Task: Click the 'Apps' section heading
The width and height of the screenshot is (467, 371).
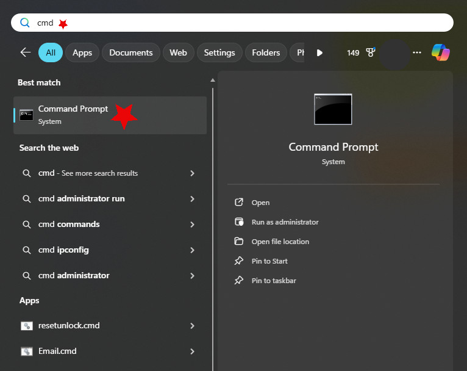Action: click(x=29, y=301)
